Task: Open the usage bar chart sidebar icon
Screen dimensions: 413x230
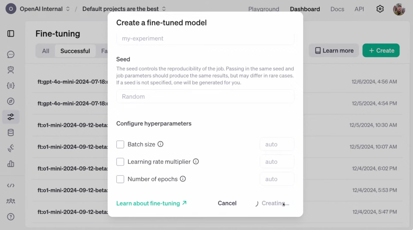Action: [x=11, y=164]
